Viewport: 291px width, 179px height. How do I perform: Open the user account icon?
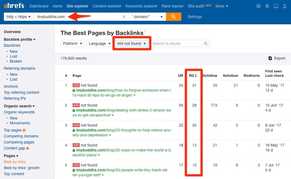pos(285,6)
